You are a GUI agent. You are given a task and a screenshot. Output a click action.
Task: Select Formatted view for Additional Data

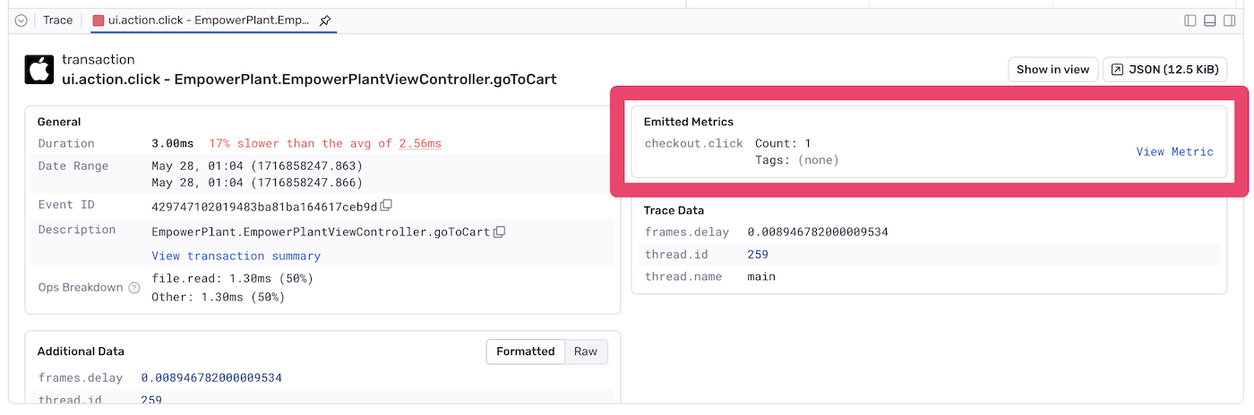525,351
